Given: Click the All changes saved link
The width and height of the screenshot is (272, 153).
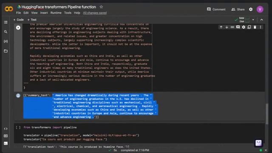Looking at the screenshot, I should pyautogui.click(x=95, y=13).
